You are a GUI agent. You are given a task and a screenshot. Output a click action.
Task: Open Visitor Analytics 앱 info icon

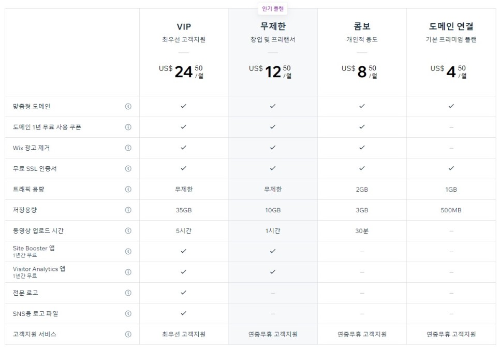128,272
